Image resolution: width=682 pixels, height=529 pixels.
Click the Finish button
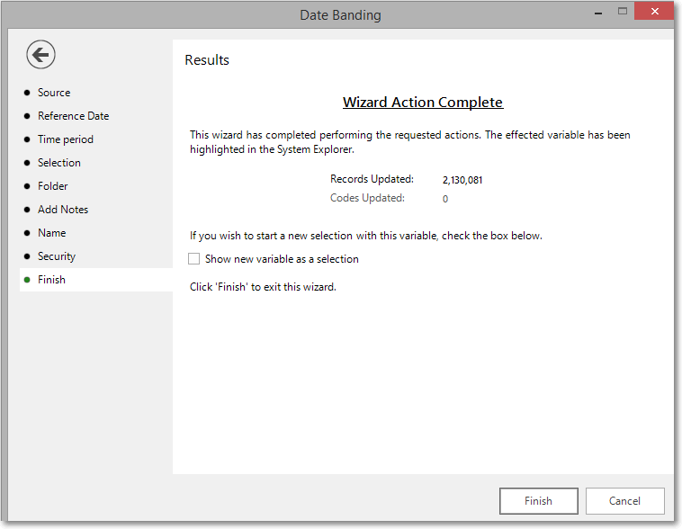[538, 501]
